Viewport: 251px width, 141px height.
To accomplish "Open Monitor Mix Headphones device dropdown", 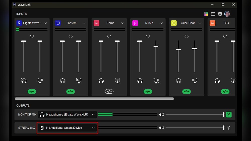I will [67, 115].
